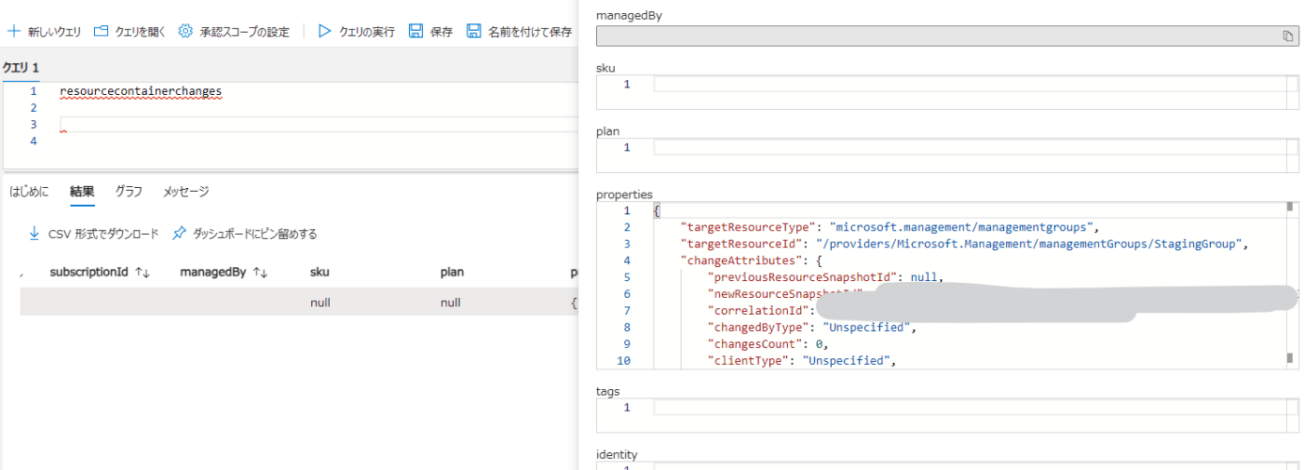Viewport: 1304px width, 470px height.
Task: Click the resourcecontainerchanges query text
Action: click(x=141, y=91)
